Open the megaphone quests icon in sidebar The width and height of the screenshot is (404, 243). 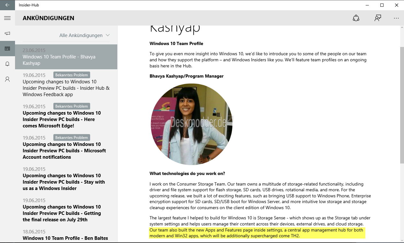7,33
